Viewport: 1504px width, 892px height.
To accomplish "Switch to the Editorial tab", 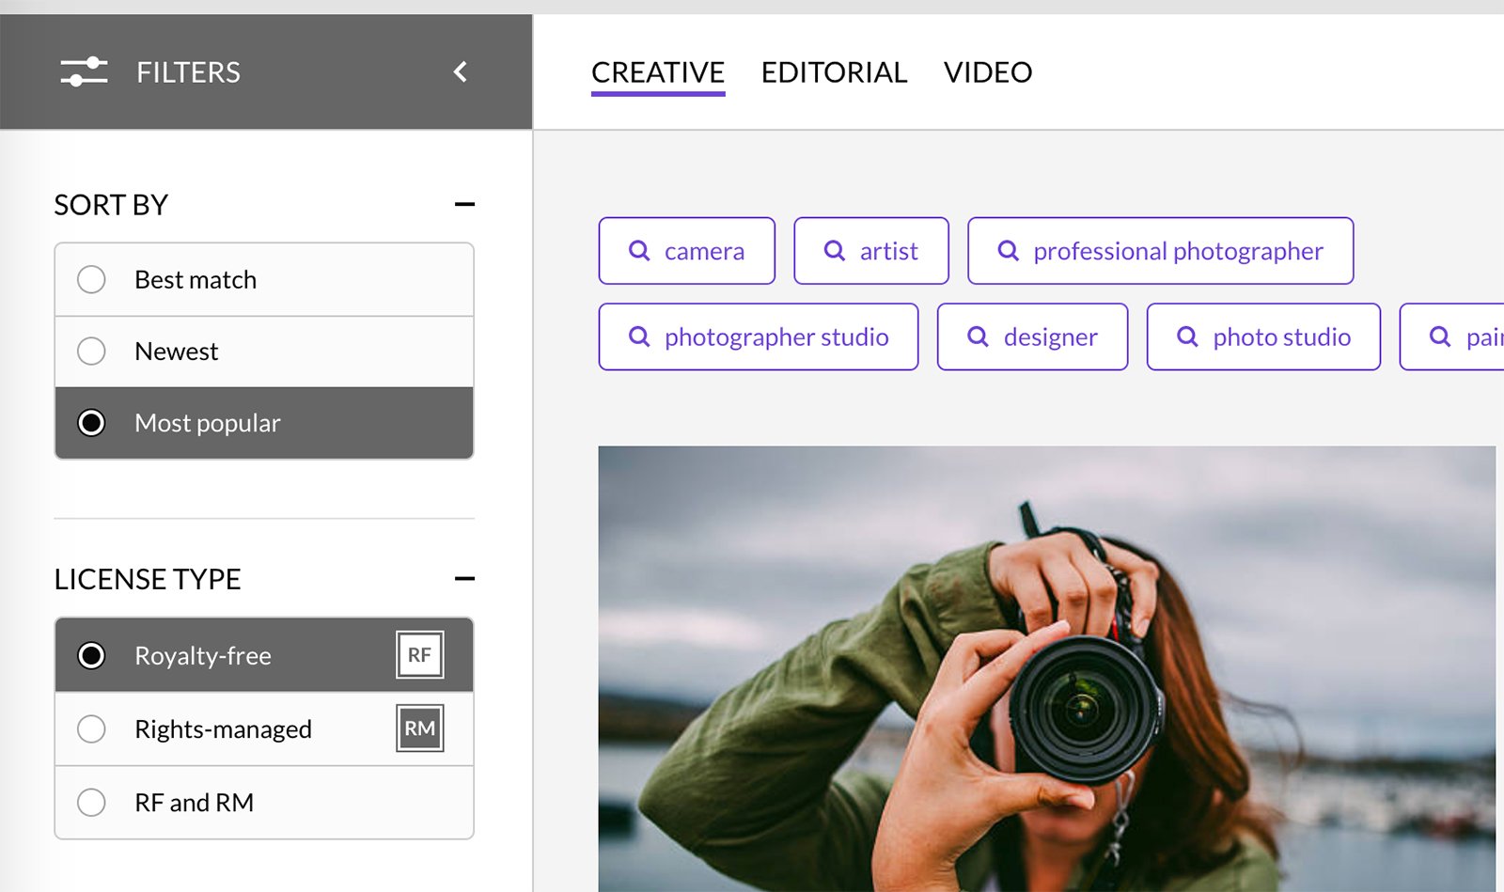I will click(x=834, y=72).
